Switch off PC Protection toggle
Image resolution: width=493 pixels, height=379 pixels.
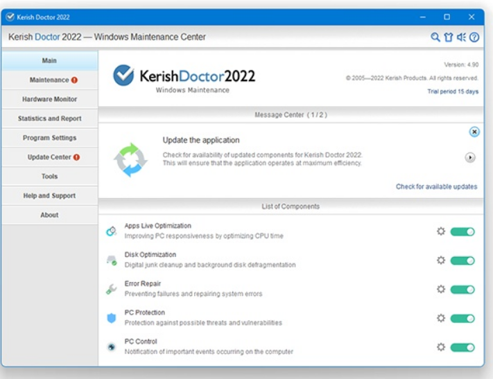click(x=462, y=318)
